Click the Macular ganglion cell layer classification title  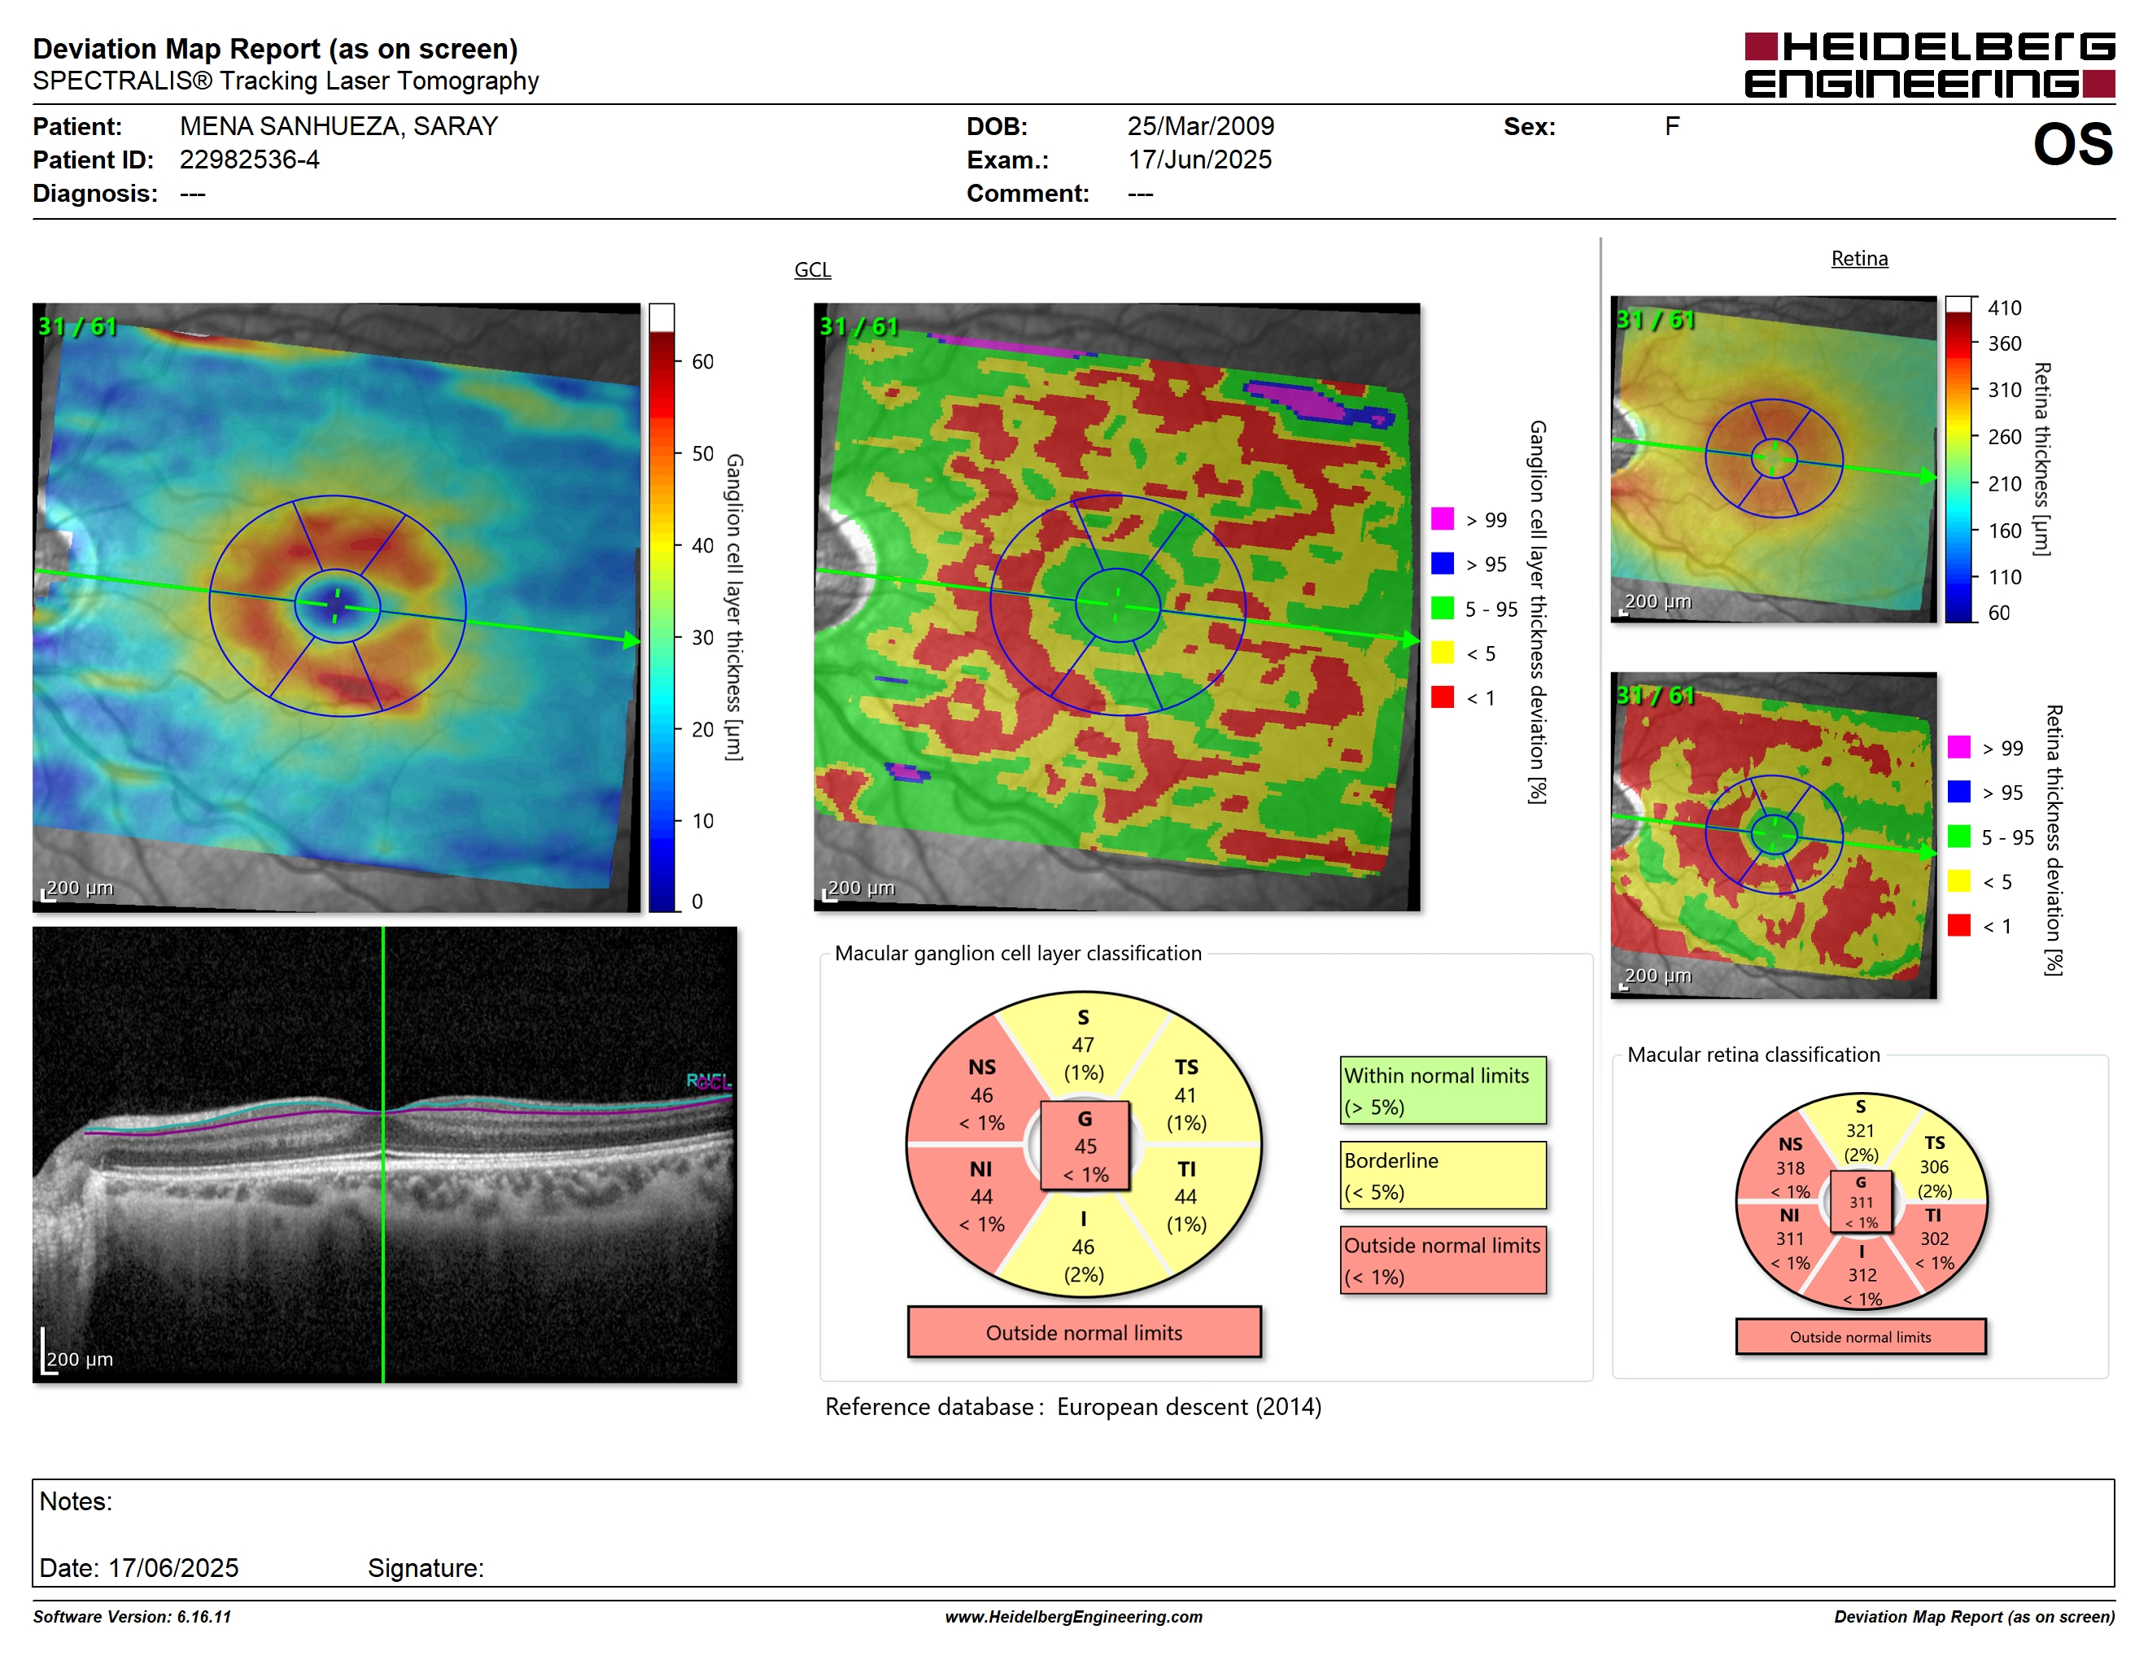(1018, 954)
